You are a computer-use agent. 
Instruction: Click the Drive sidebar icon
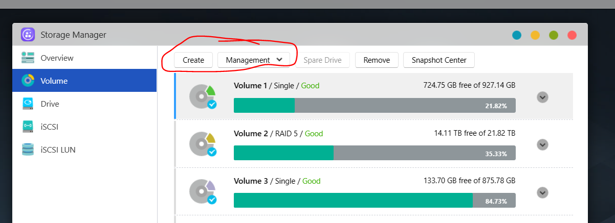(x=28, y=104)
